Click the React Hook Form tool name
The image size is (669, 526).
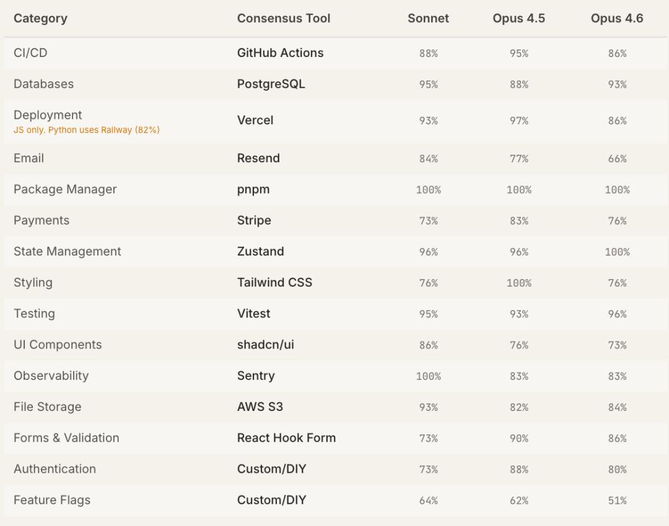pyautogui.click(x=286, y=438)
